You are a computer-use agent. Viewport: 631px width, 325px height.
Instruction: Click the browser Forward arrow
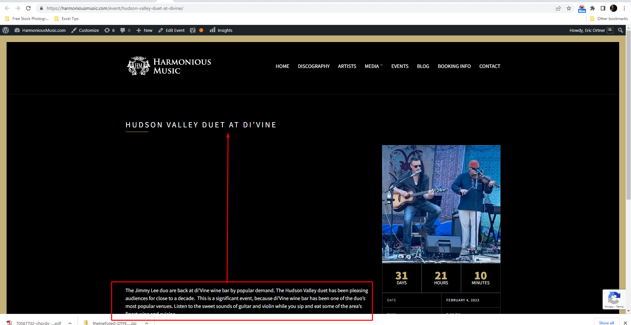pyautogui.click(x=18, y=8)
